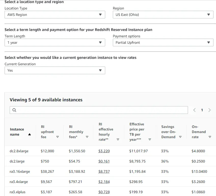Click the filter icon on RI effective hourly rate column
216x196 pixels.
click(x=118, y=139)
